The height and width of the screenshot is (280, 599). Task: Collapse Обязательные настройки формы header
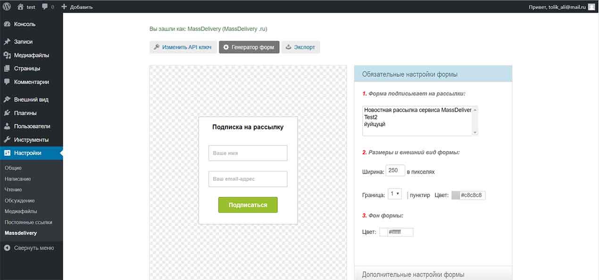click(x=433, y=74)
